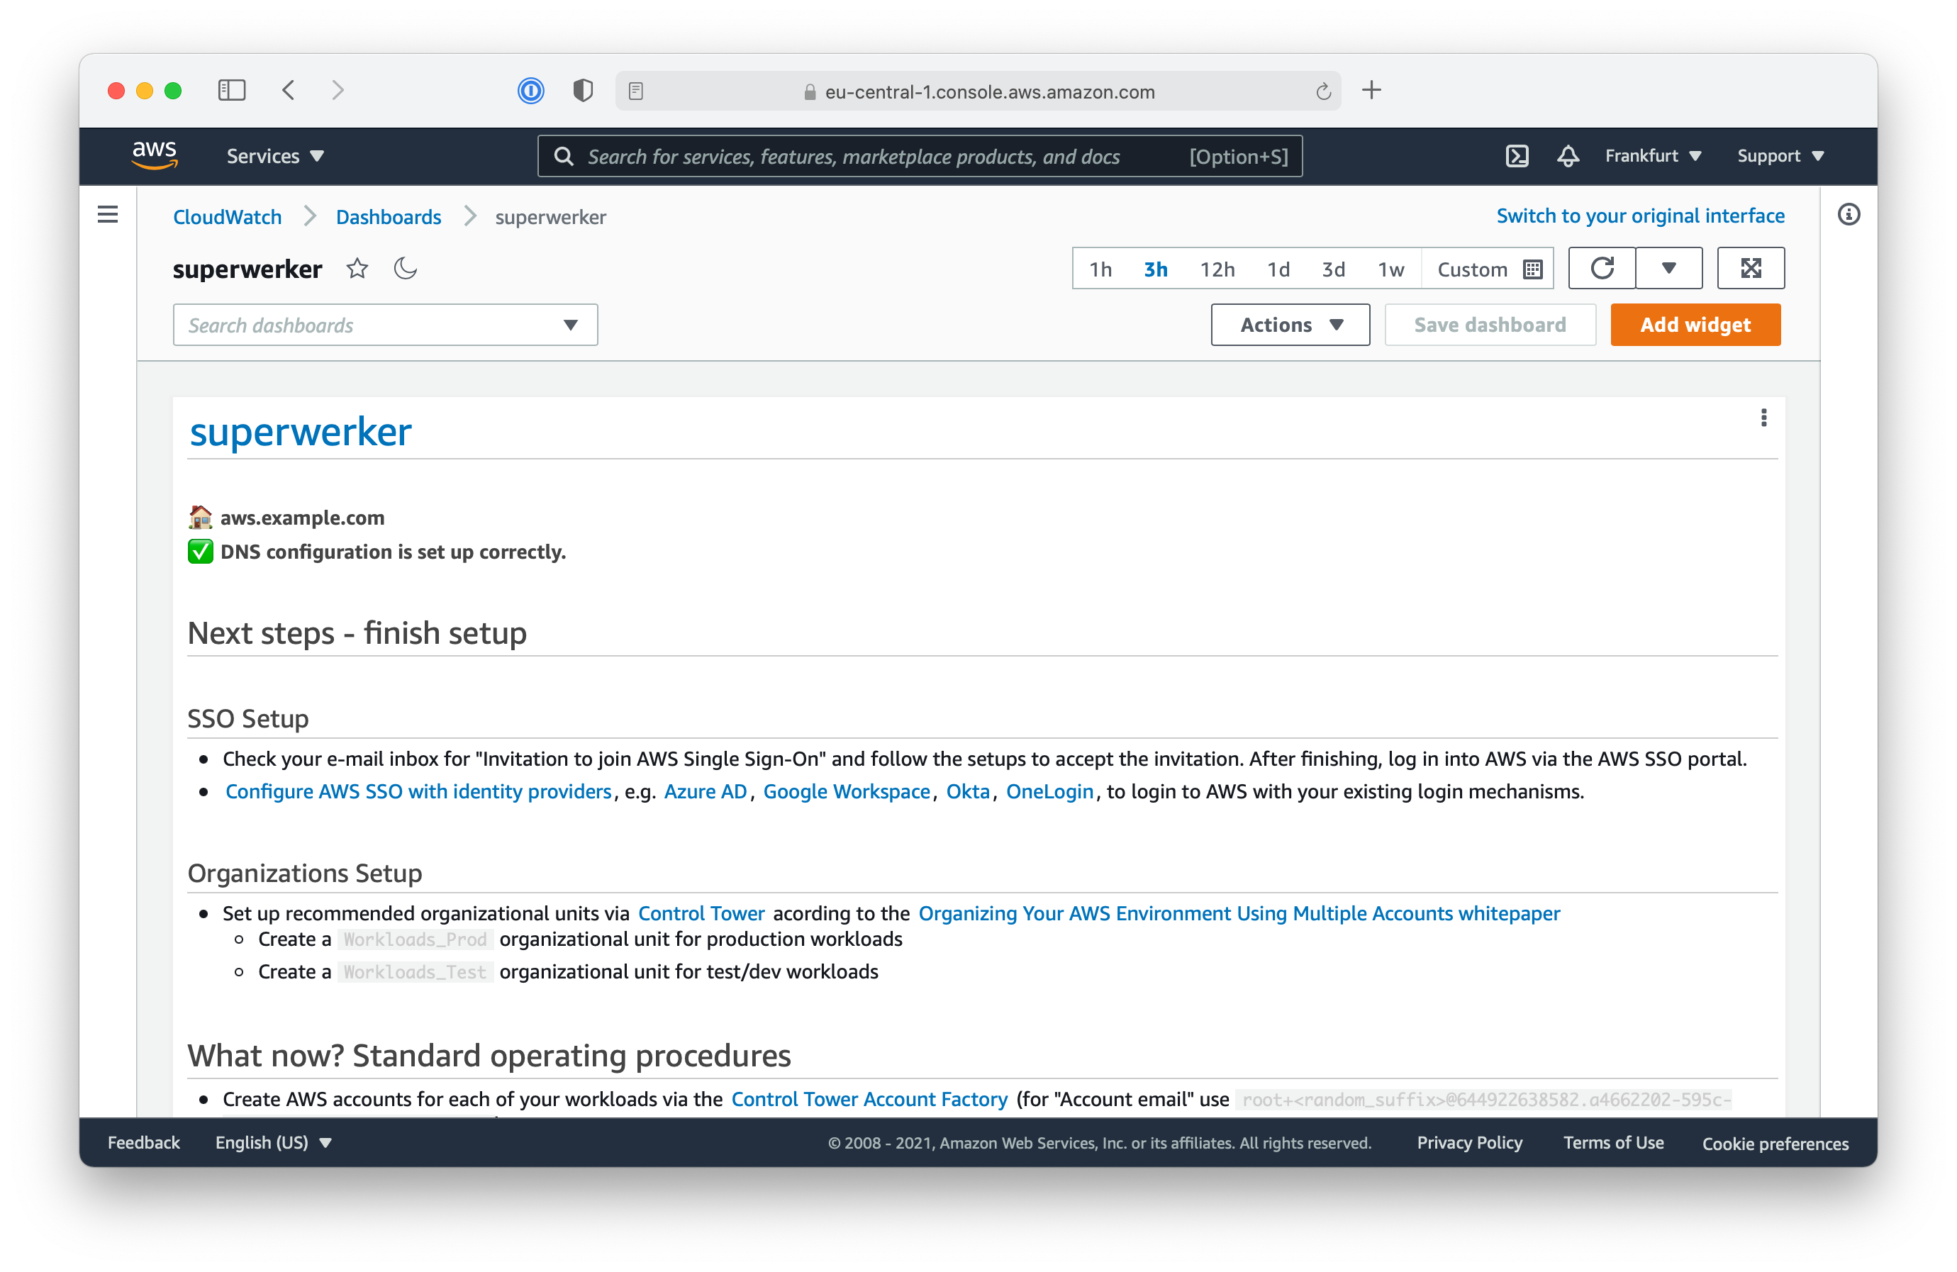The image size is (1957, 1272).
Task: Open the Privacy Policy link
Action: click(x=1469, y=1142)
